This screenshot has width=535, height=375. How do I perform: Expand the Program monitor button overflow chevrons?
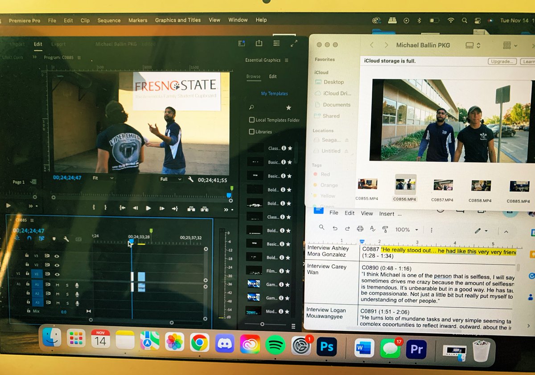tap(226, 209)
